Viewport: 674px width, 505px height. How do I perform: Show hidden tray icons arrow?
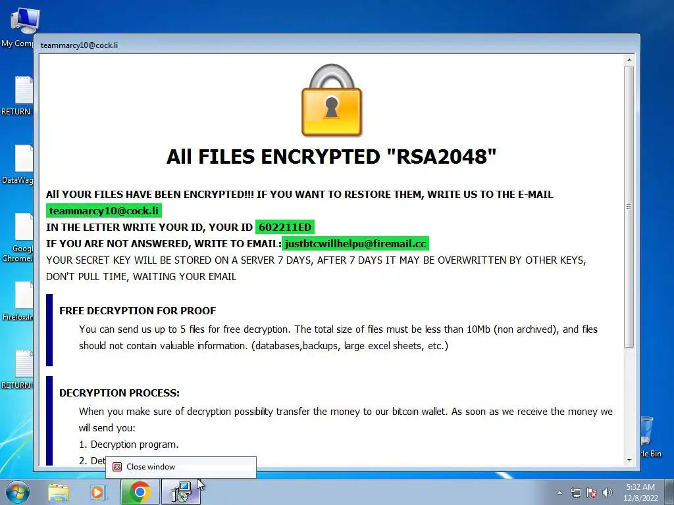559,493
